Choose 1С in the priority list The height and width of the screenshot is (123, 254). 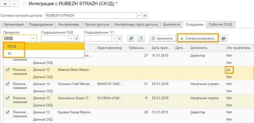(44, 54)
